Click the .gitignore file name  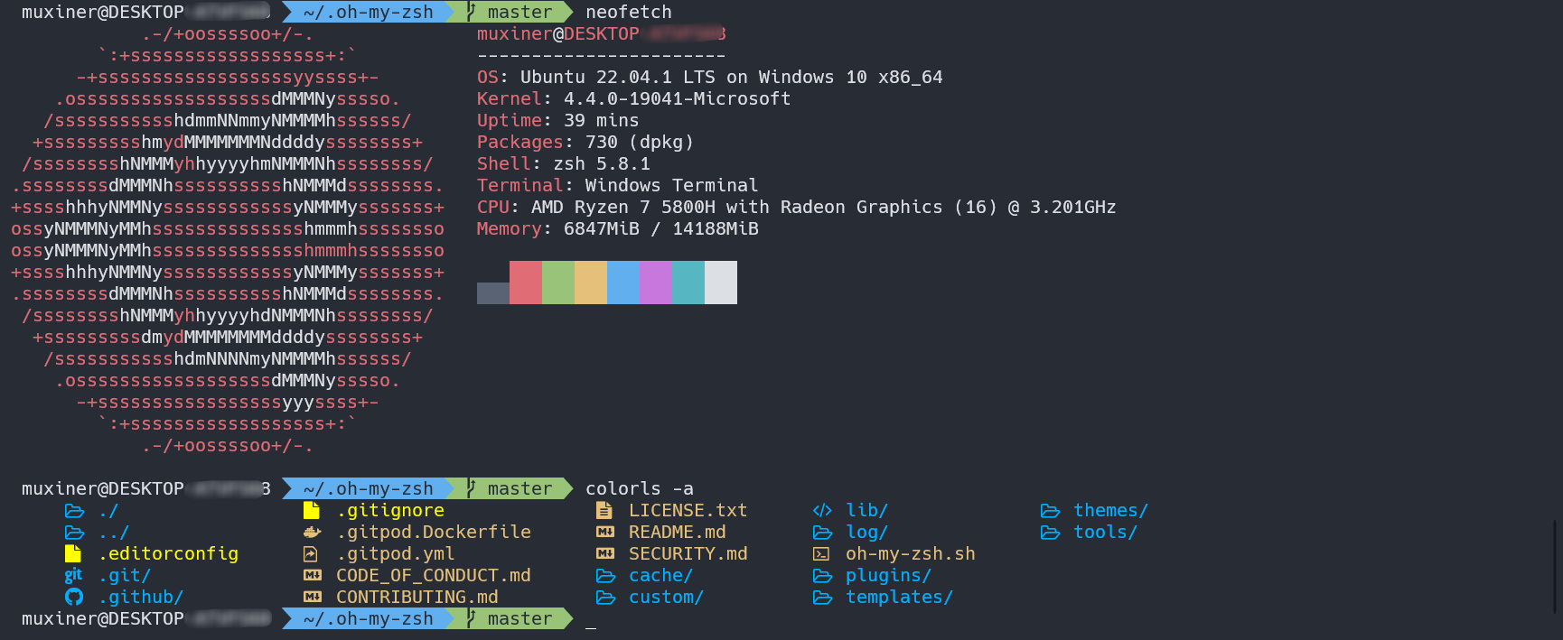tap(390, 511)
